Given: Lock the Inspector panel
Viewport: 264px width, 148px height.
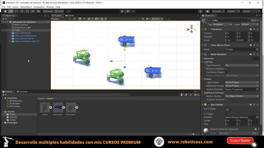Looking at the screenshot, I should click(257, 16).
